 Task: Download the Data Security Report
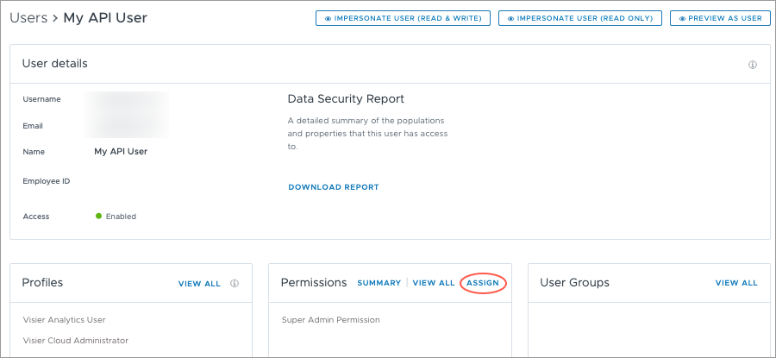pyautogui.click(x=333, y=187)
